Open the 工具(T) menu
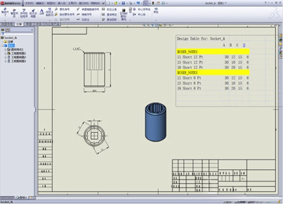The width and height of the screenshot is (283, 204). pos(72,3)
